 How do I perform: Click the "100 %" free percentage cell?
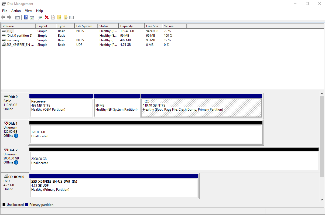[x=168, y=36]
